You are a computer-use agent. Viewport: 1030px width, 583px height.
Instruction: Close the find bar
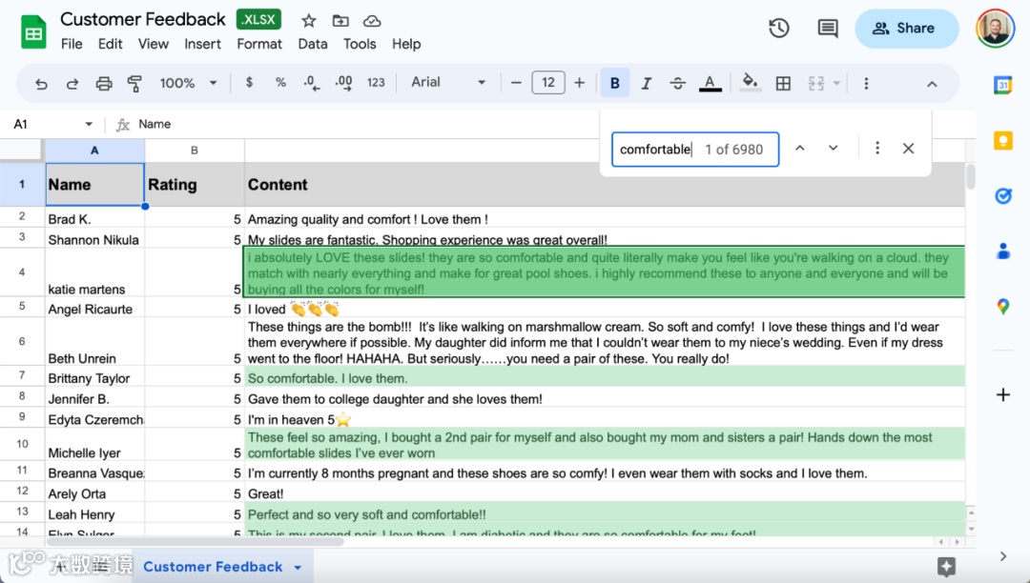pos(909,149)
